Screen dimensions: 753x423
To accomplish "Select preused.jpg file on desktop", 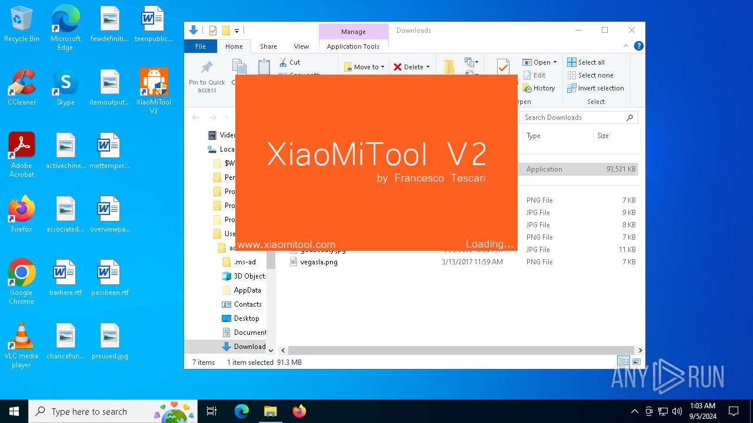I will [x=109, y=341].
